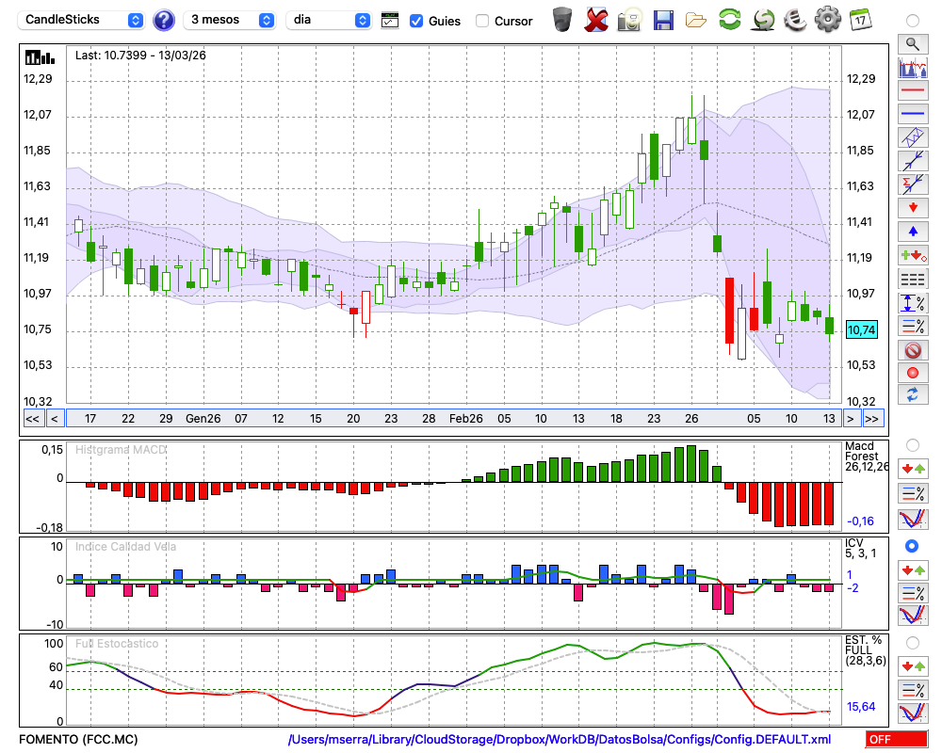Click the blue help question mark

point(164,20)
